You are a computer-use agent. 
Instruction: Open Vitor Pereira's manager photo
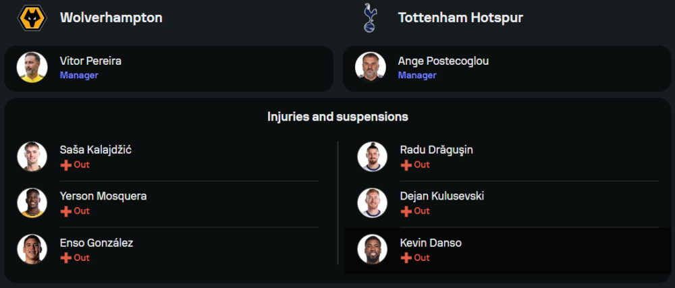tap(32, 67)
